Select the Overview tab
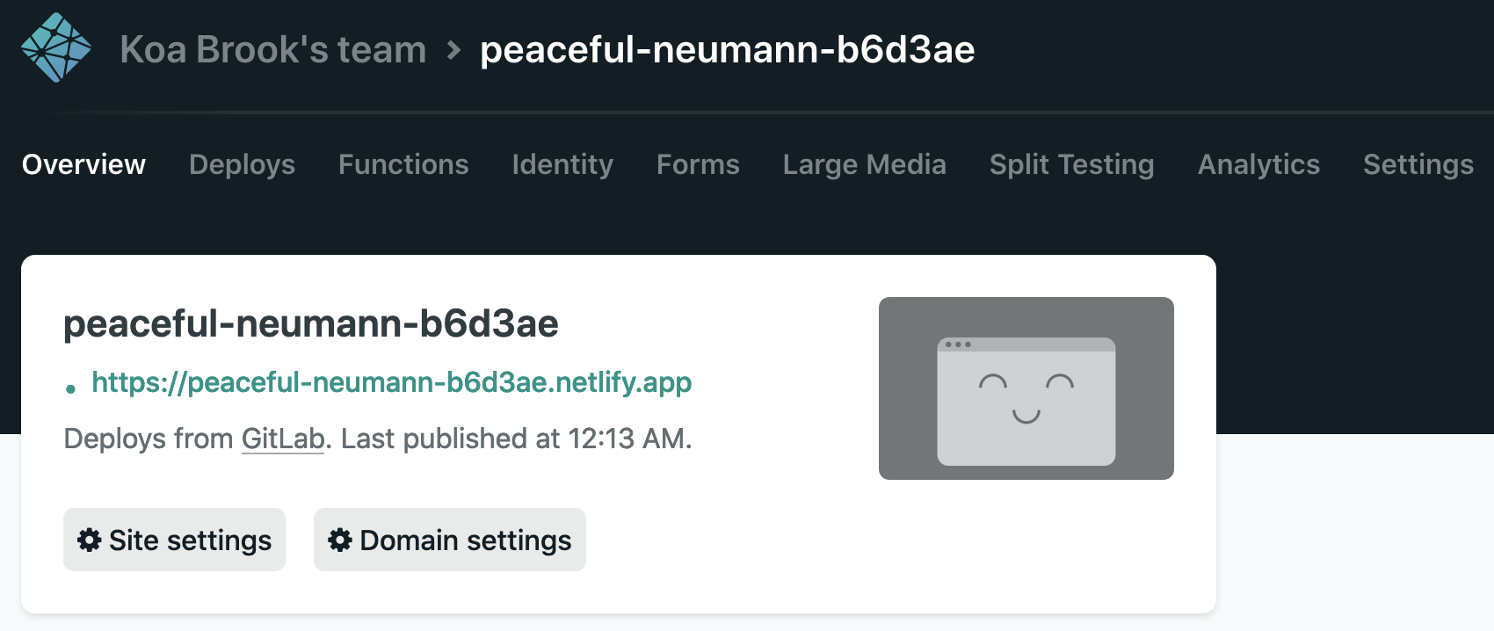The height and width of the screenshot is (631, 1494). 83,164
